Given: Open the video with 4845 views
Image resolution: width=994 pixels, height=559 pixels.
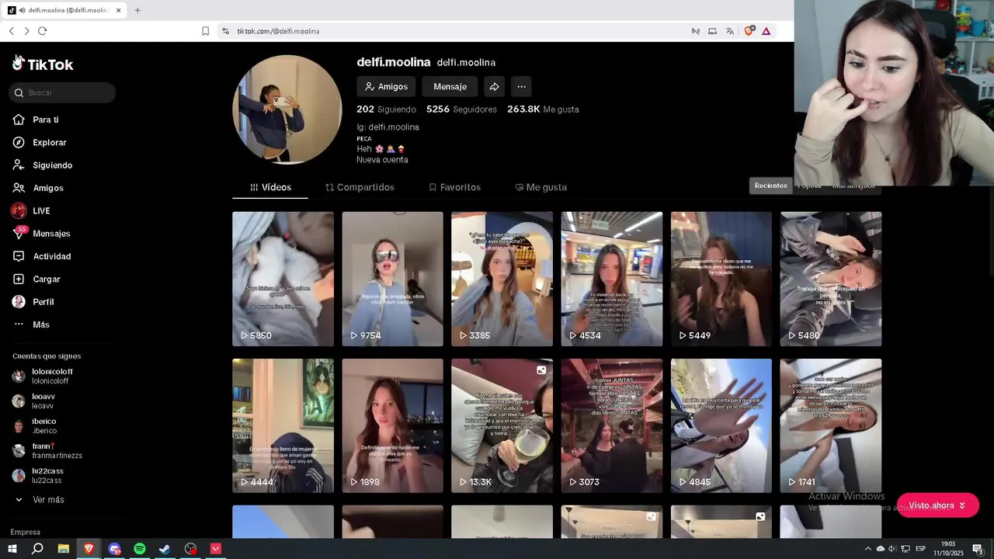Looking at the screenshot, I should [x=721, y=425].
